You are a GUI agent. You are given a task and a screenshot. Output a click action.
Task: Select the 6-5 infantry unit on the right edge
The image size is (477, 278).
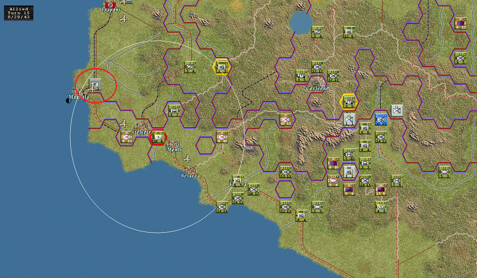tap(460, 58)
